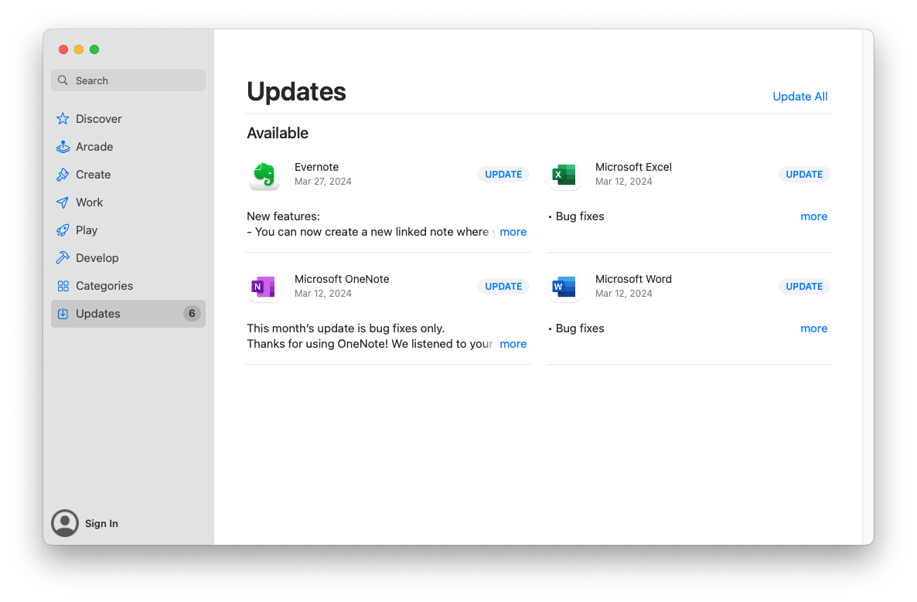Select the Develop hammer icon
This screenshot has height=602, width=917.
click(63, 258)
